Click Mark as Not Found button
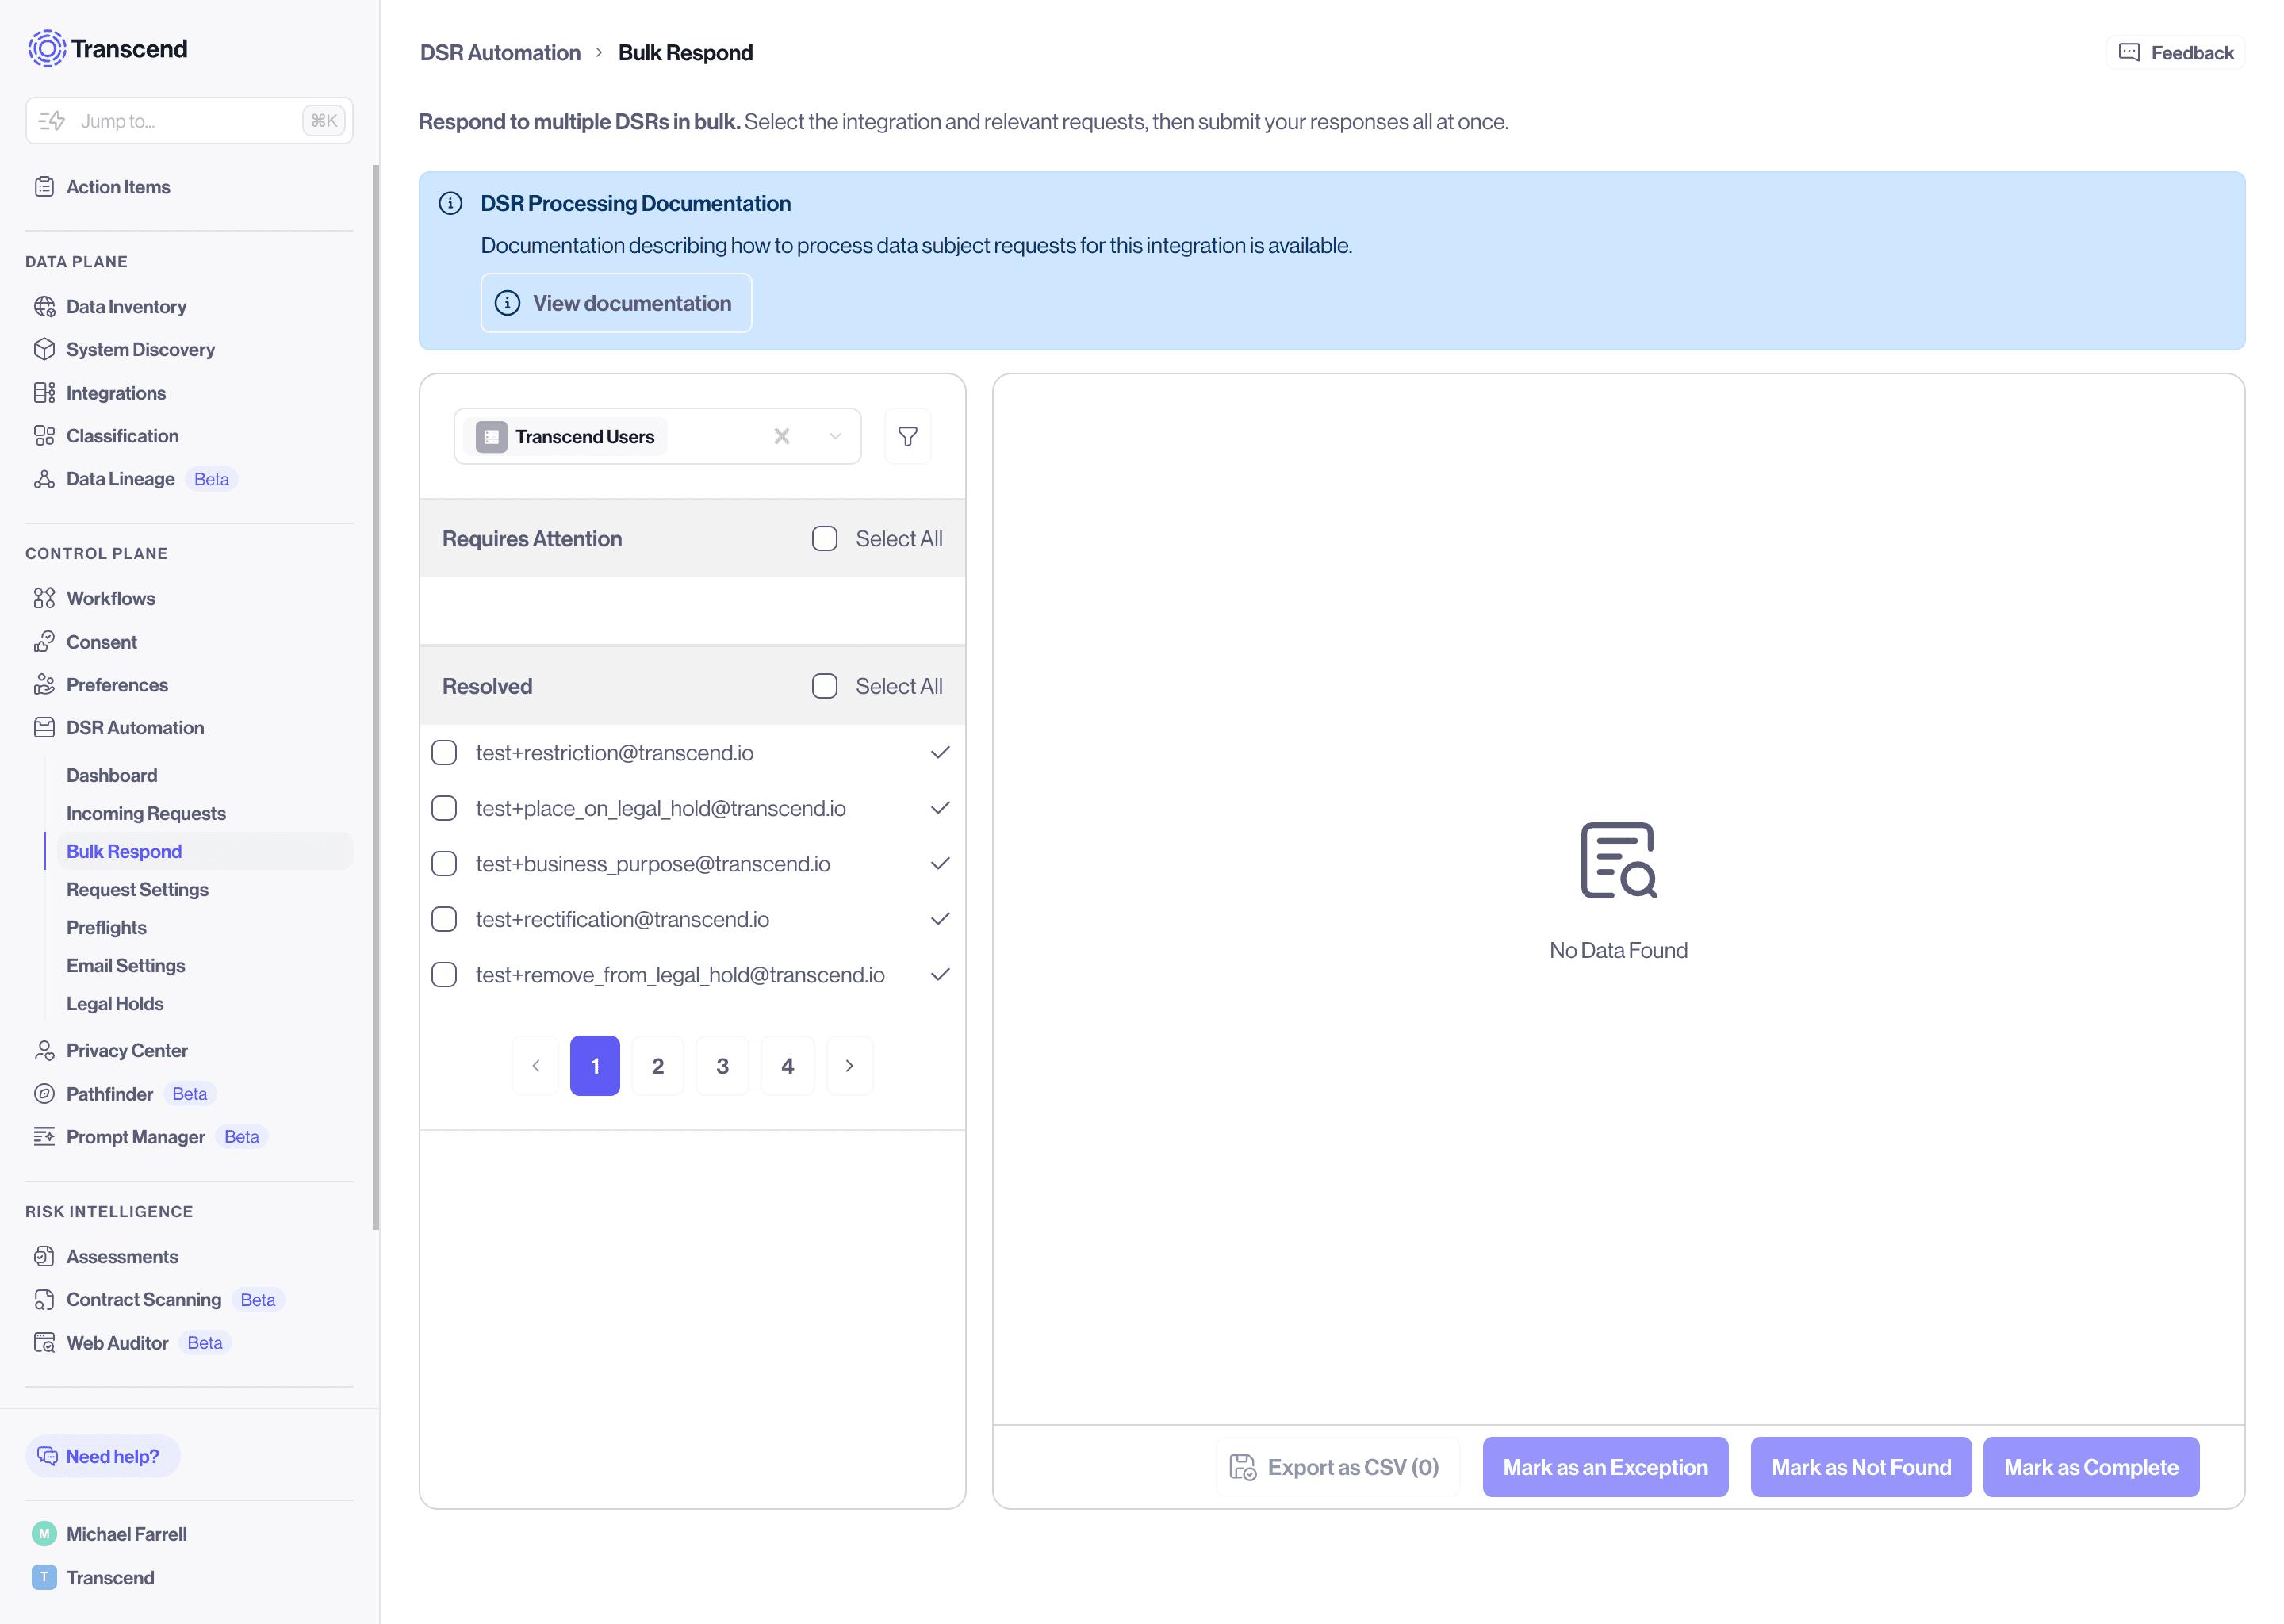The image size is (2284, 1624). coord(1861,1467)
